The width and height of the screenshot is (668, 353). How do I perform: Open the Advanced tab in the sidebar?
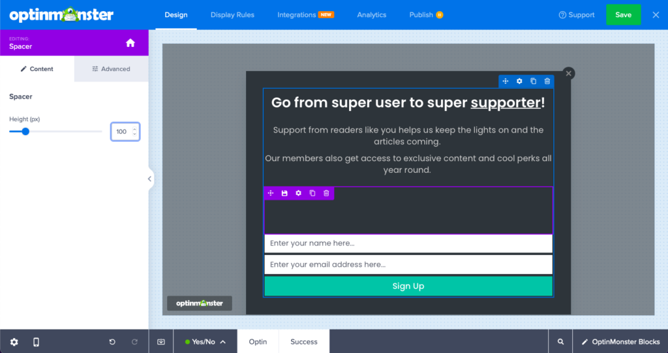click(x=111, y=69)
